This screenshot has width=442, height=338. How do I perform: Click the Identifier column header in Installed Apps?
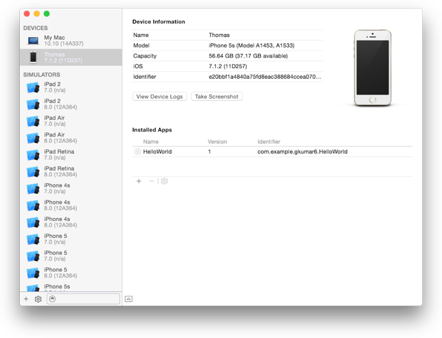(269, 142)
